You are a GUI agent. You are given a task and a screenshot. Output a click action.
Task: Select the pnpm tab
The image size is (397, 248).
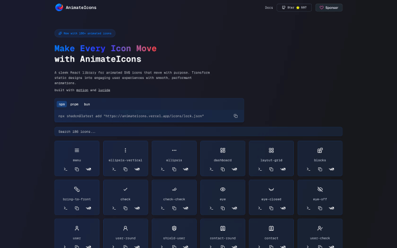click(74, 105)
